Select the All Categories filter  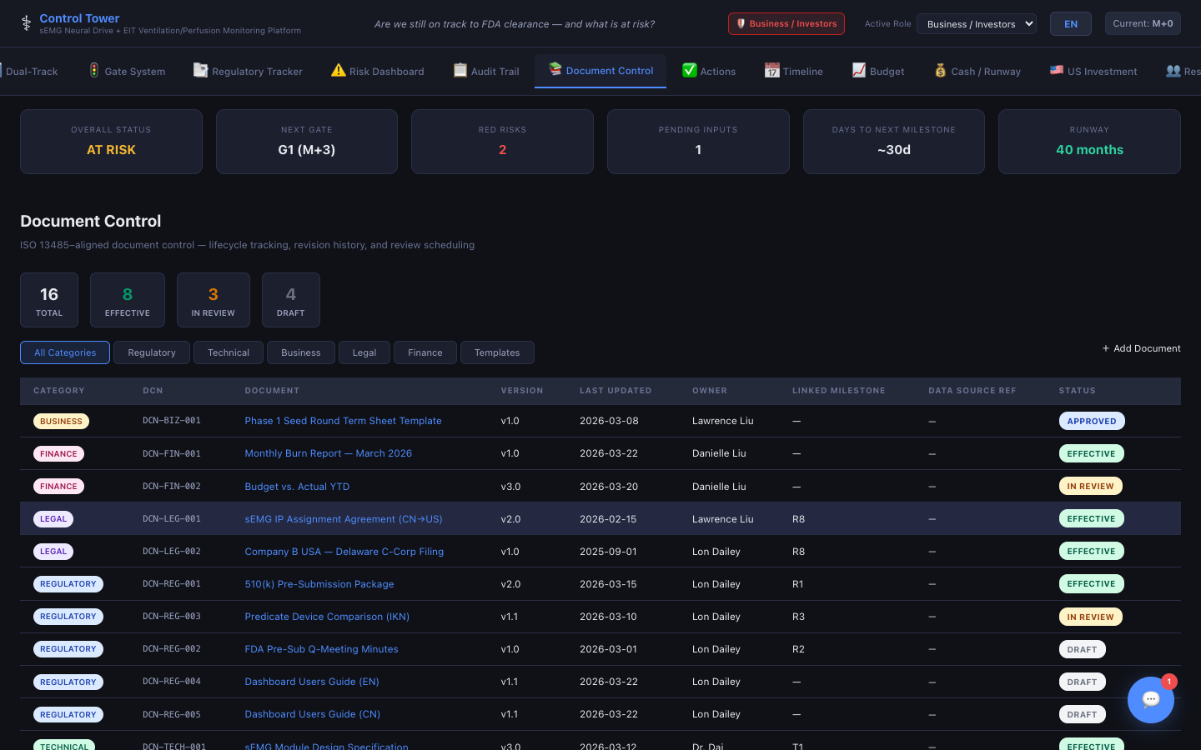coord(65,352)
